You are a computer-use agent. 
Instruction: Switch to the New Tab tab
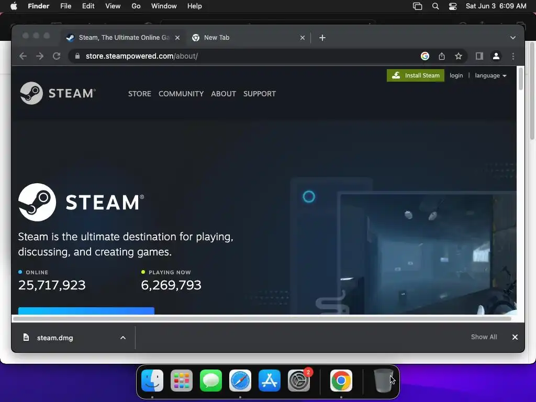pyautogui.click(x=249, y=38)
